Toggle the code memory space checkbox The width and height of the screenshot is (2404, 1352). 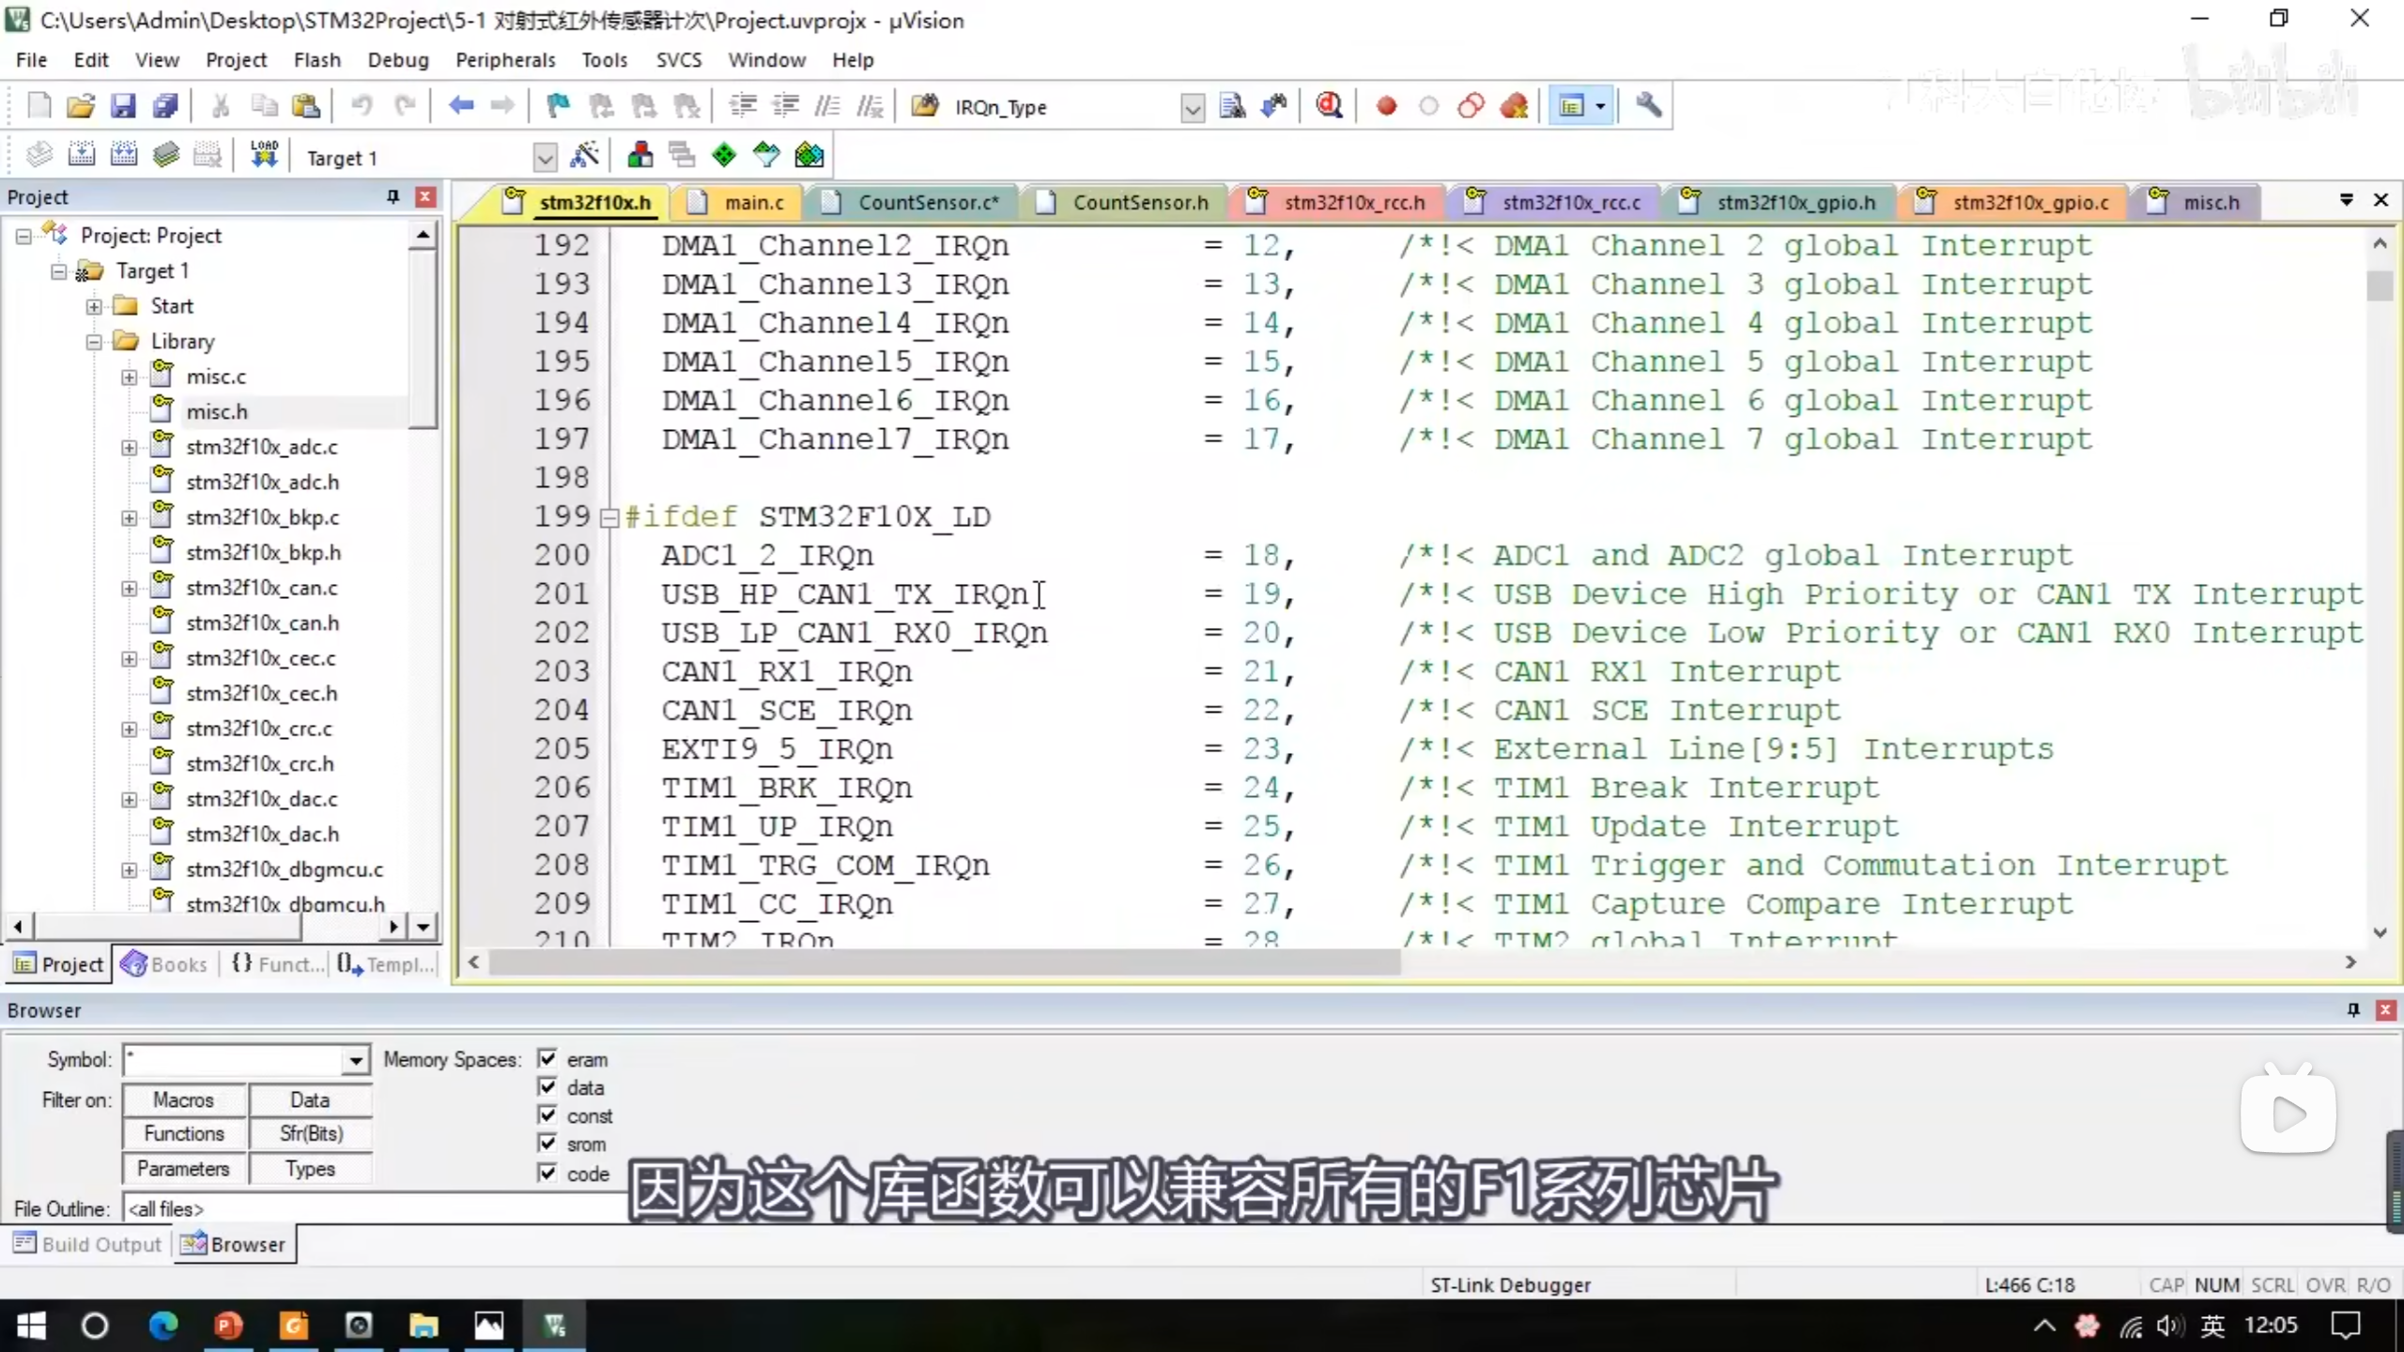[547, 1172]
